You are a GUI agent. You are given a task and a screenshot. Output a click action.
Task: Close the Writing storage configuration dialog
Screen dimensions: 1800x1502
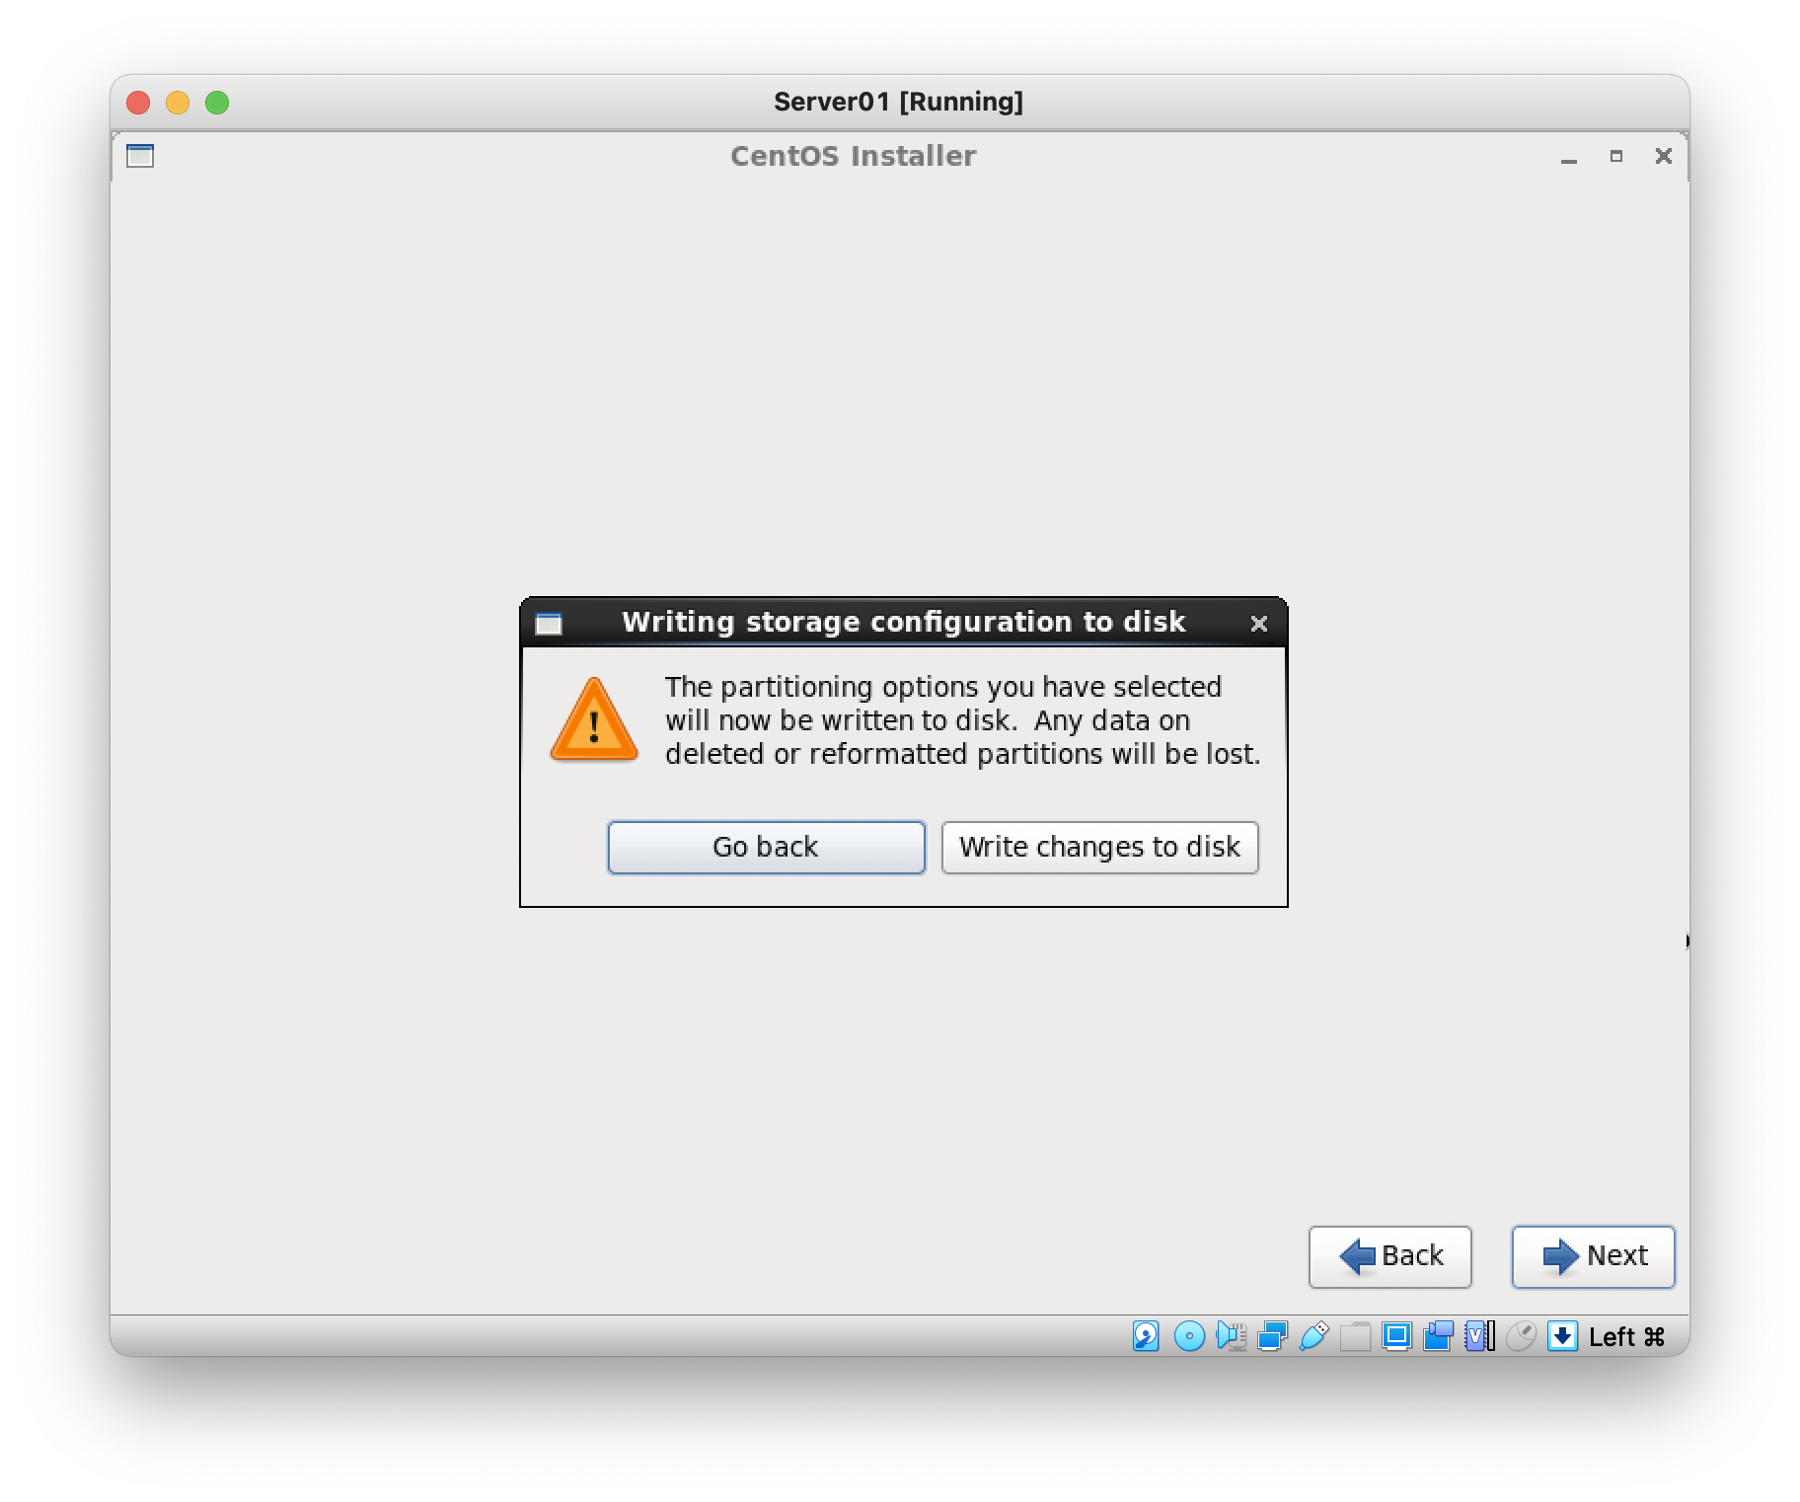(1258, 624)
